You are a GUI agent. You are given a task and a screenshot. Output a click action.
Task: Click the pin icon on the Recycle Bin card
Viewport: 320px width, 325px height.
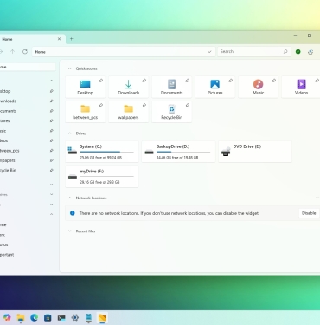coord(188,106)
